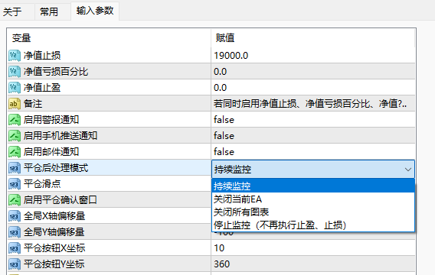The width and height of the screenshot is (435, 275).
Task: Click the string icon beside 备注
Action: tap(14, 104)
